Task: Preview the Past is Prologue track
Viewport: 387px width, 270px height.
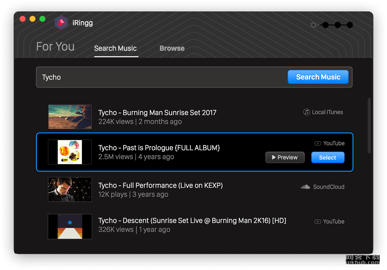Action: point(285,157)
